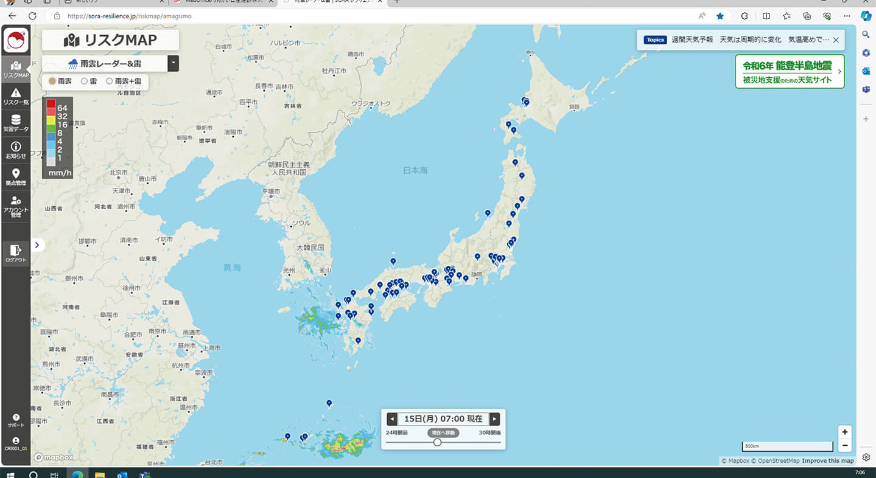Open Browser essentials heart icon

click(x=827, y=16)
